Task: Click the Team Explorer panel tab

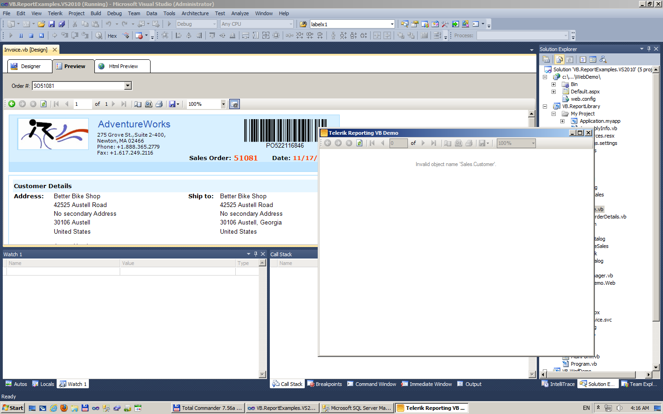Action: pos(640,384)
